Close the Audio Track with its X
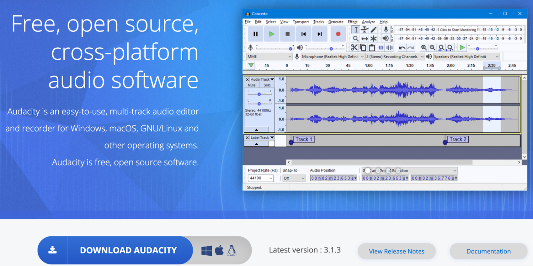The height and width of the screenshot is (266, 533). coord(247,80)
